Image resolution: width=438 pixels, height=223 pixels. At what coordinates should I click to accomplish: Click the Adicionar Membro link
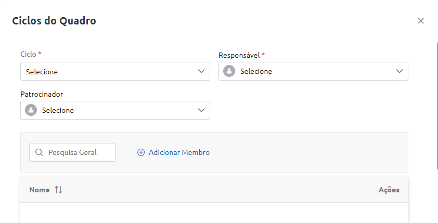[174, 153]
